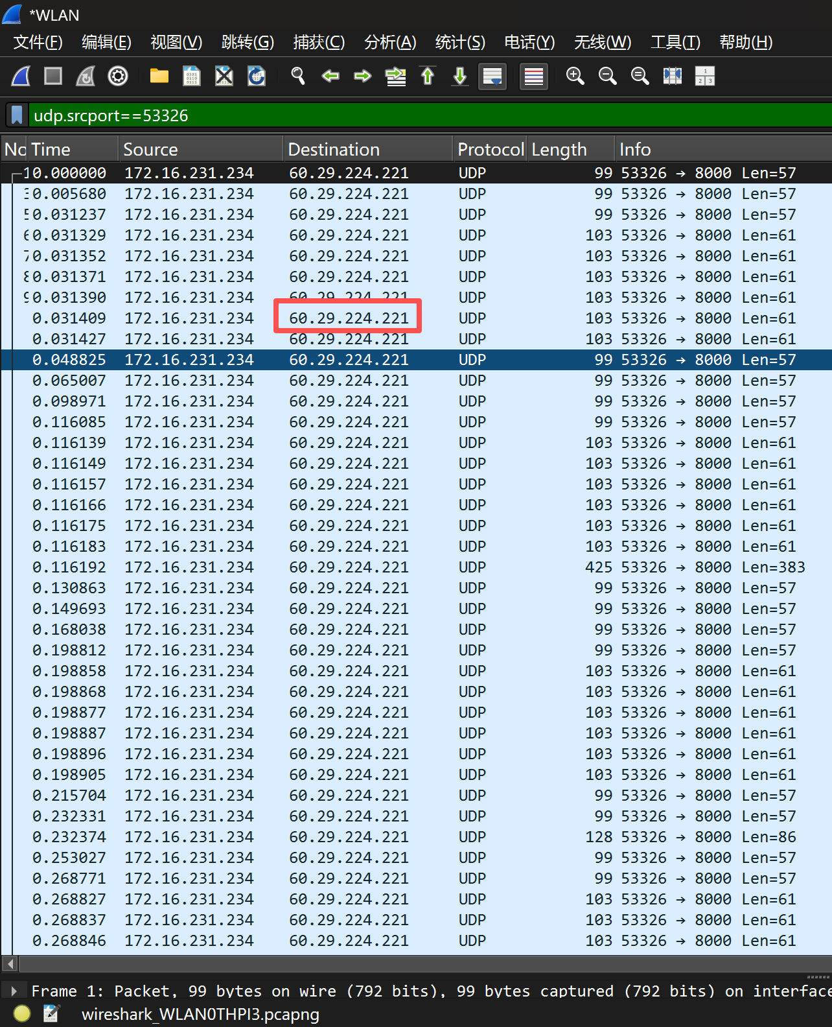Screen dimensions: 832x1027
Task: Sort by the Destination column header
Action: [367, 150]
